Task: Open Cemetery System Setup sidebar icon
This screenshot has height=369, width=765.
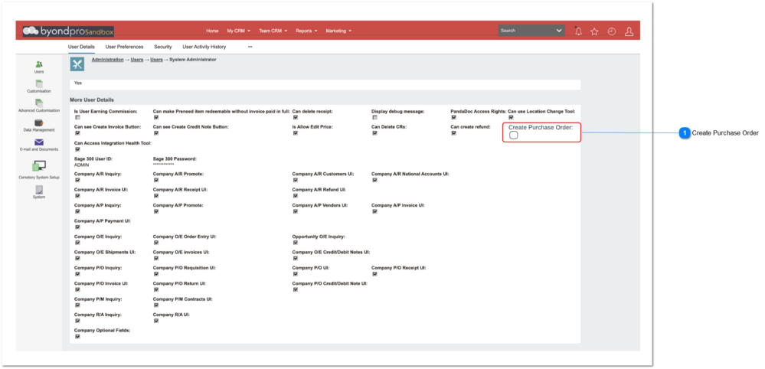Action: [x=39, y=166]
